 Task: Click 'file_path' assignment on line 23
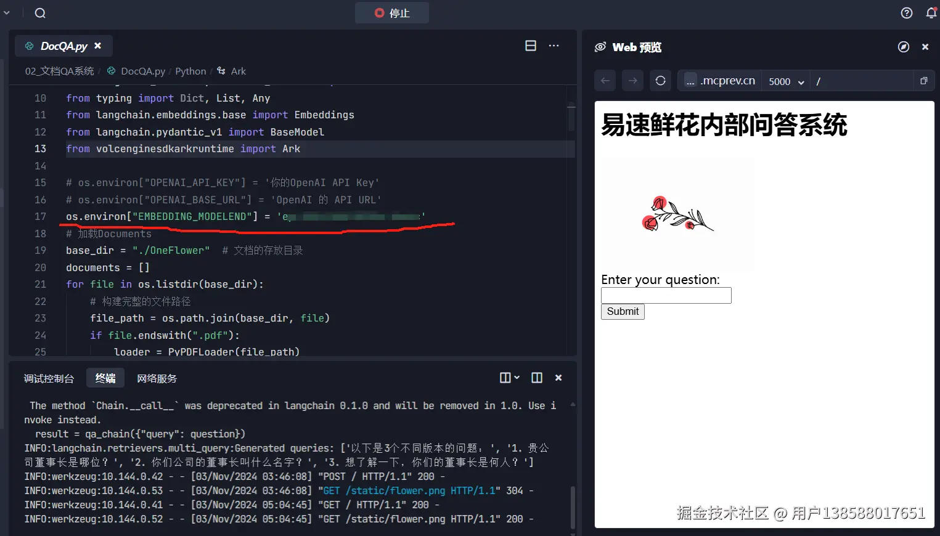(x=117, y=318)
